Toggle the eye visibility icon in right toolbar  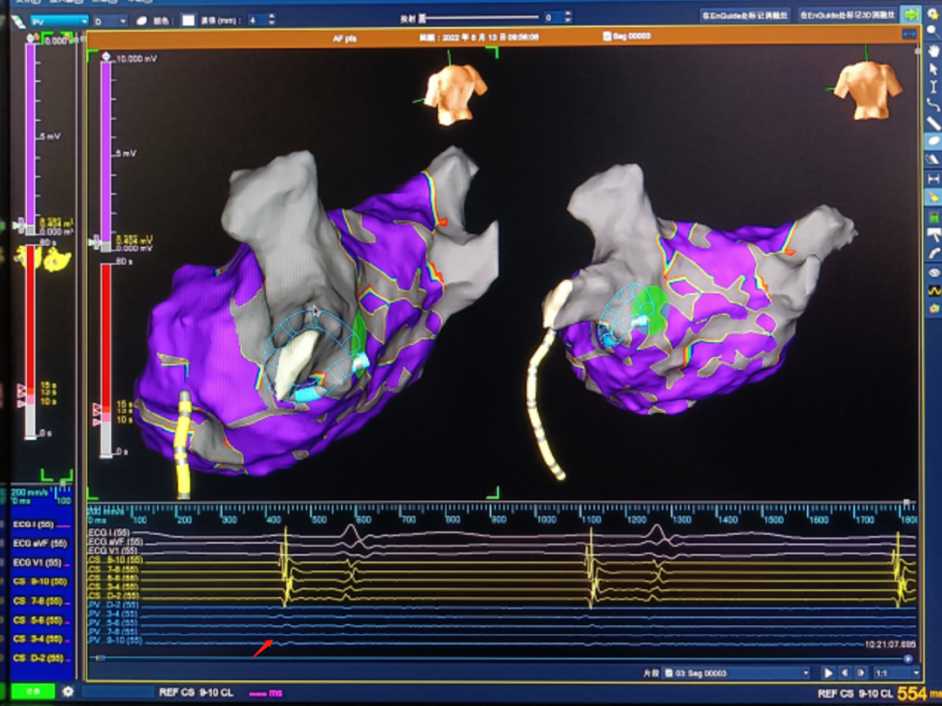[933, 272]
